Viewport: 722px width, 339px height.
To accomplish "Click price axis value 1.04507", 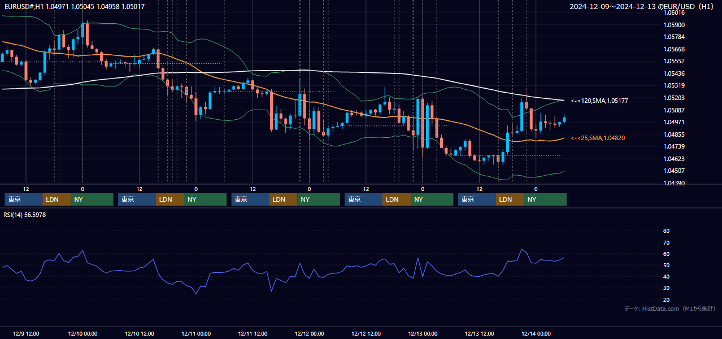I will tap(673, 171).
